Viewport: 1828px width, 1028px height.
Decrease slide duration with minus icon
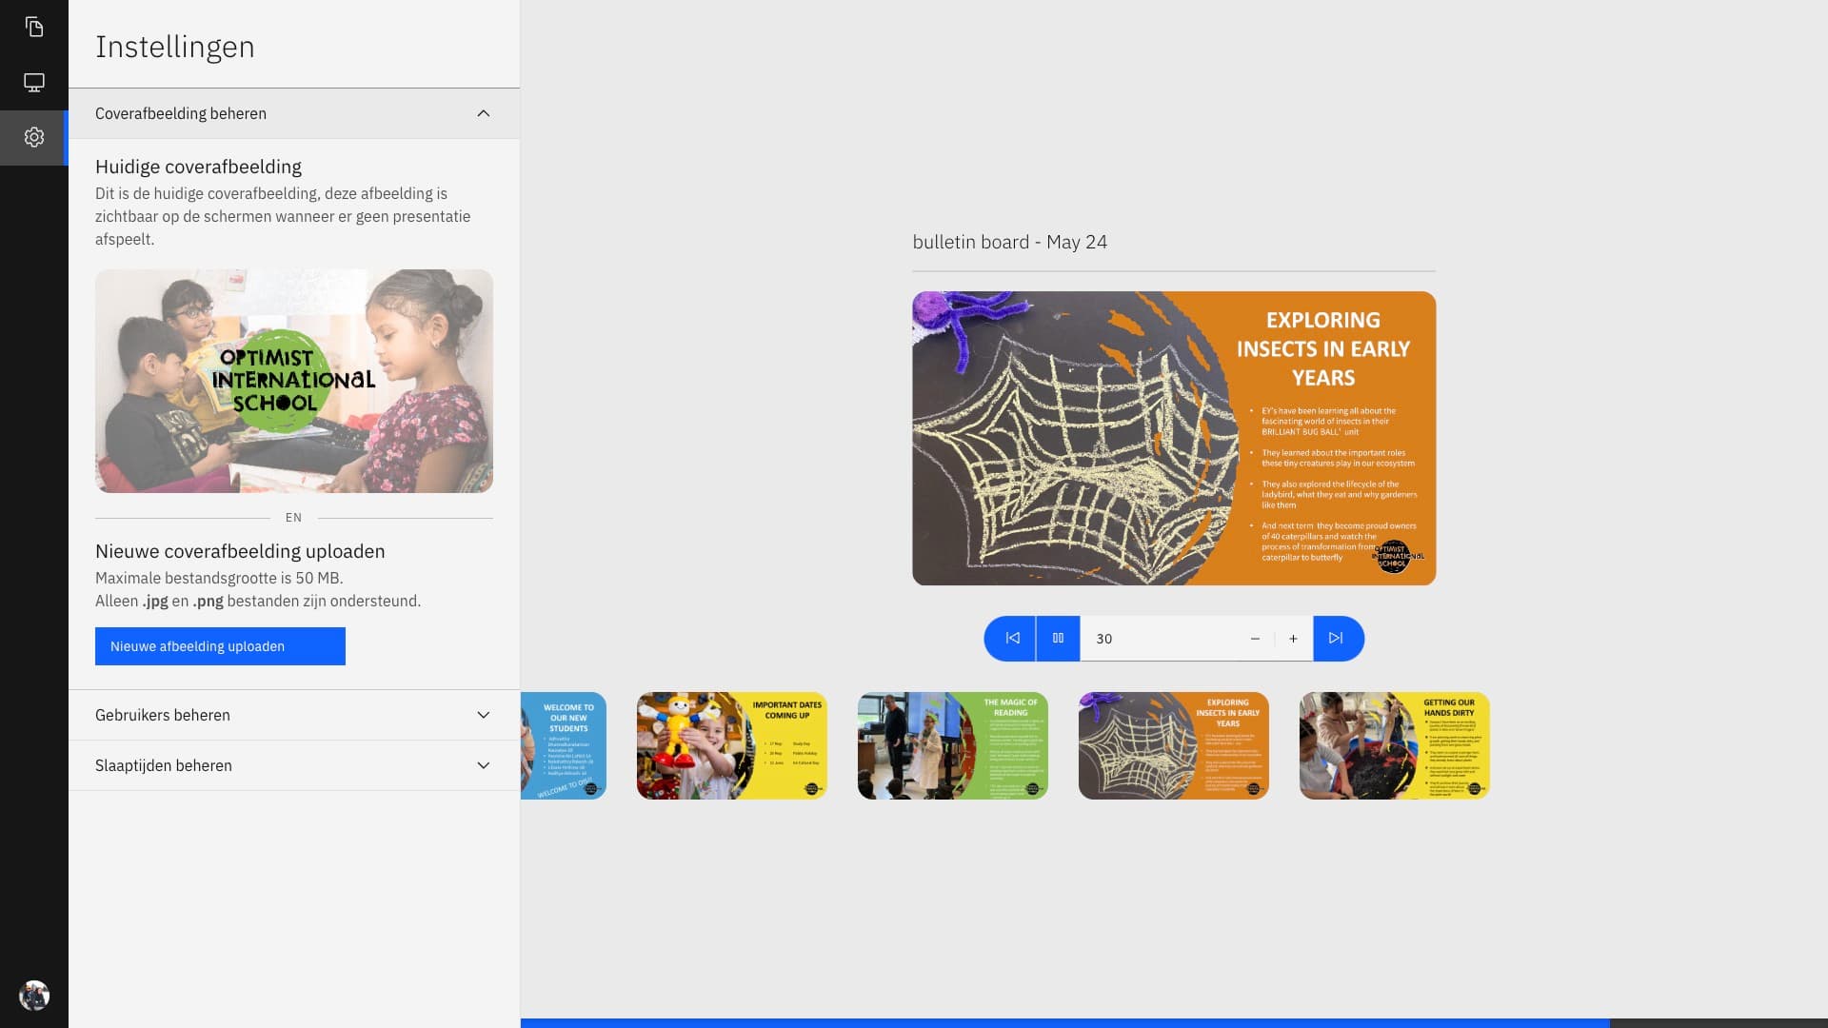tap(1255, 639)
